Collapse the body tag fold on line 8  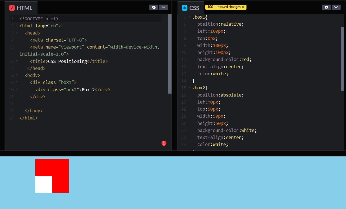(17, 75)
